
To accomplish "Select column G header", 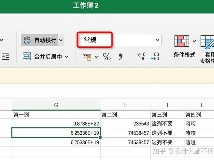I will click(x=56, y=105).
